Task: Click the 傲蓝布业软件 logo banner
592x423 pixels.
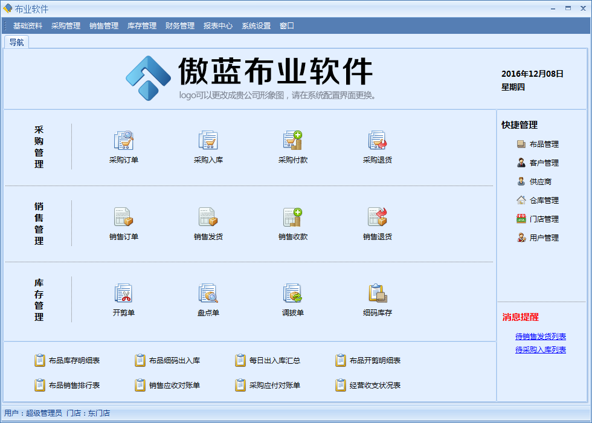Action: coord(249,77)
